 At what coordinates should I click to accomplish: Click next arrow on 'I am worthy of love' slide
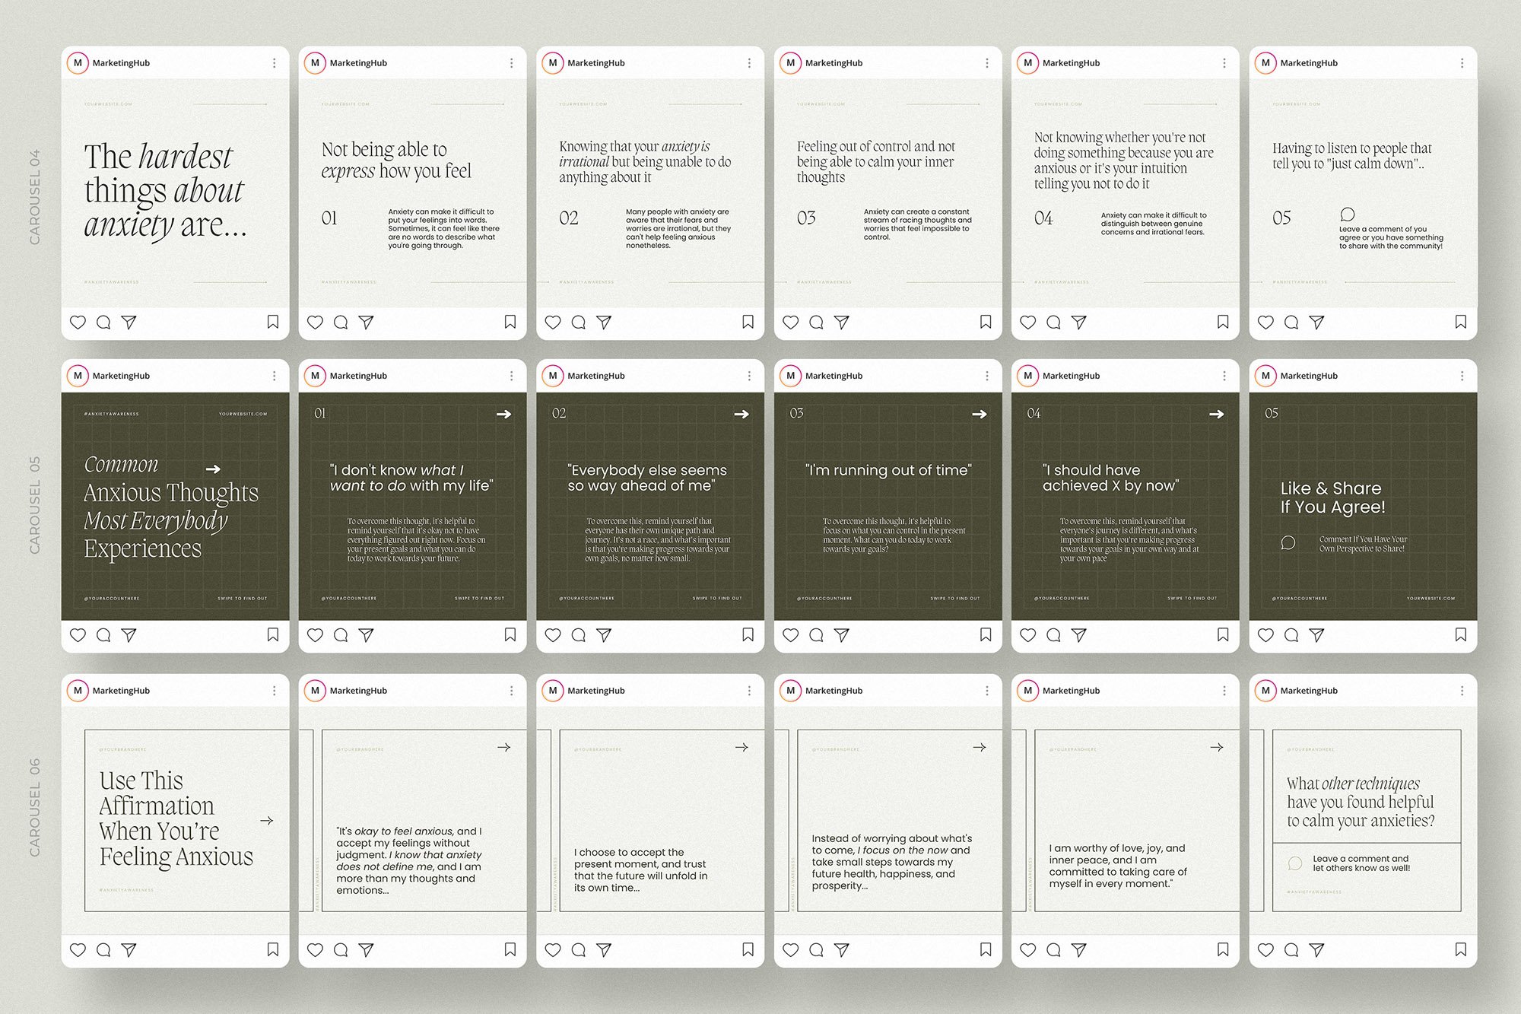click(x=1217, y=748)
